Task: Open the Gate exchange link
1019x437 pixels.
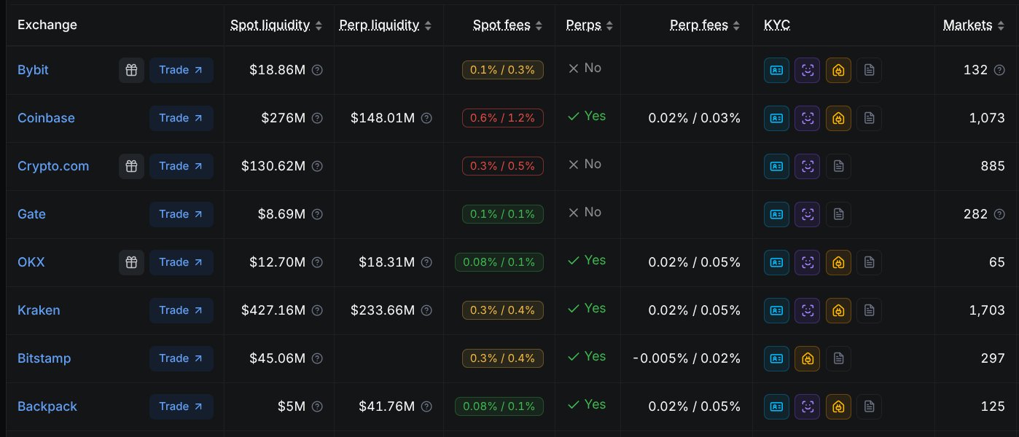Action: (31, 214)
